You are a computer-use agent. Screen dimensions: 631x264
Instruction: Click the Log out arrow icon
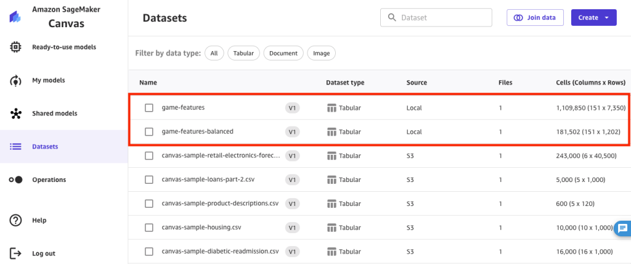(x=16, y=254)
